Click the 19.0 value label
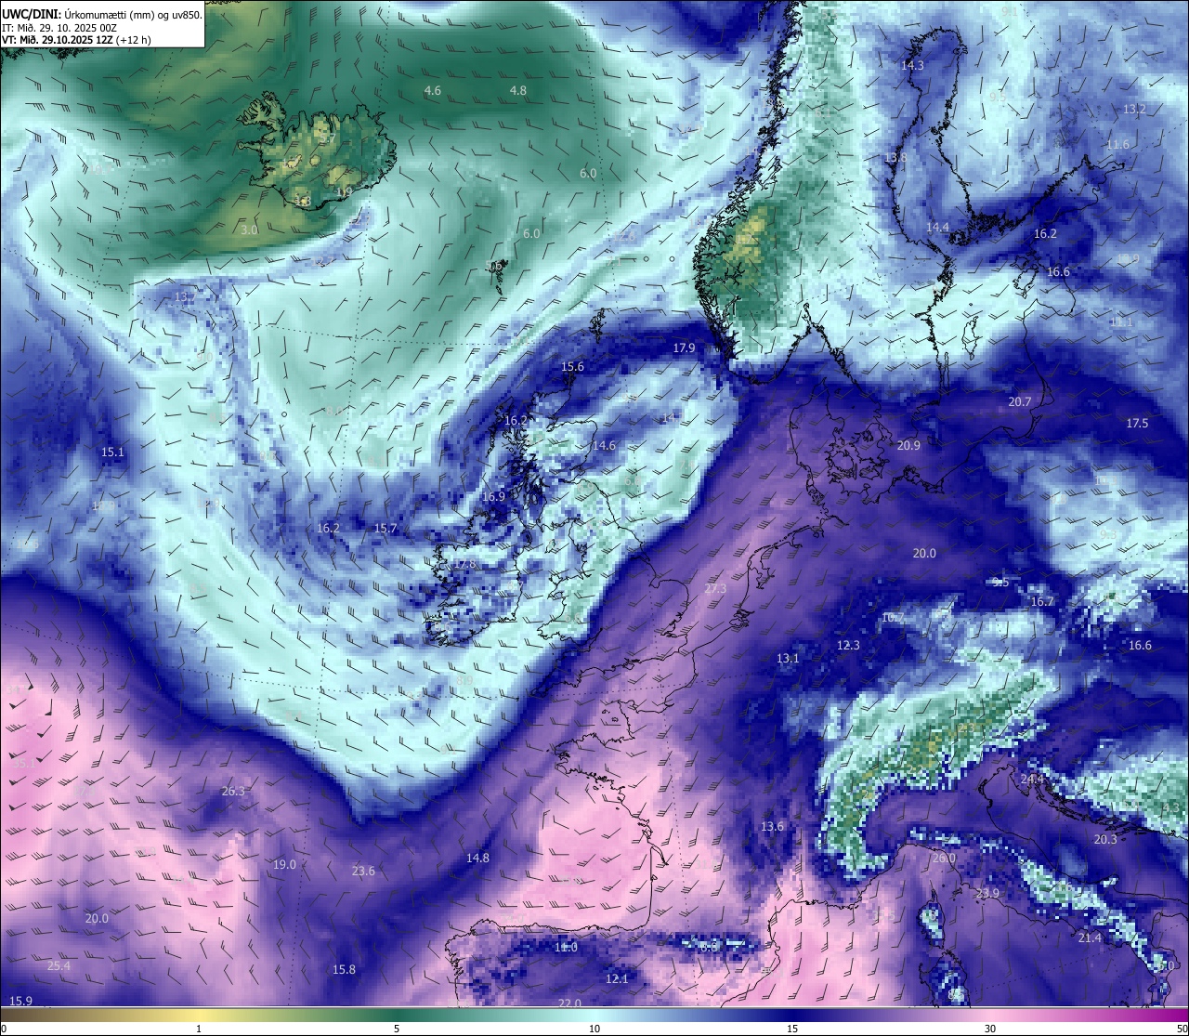 [x=284, y=864]
